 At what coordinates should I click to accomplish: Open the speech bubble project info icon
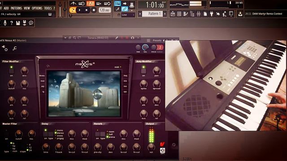[x=31, y=23]
